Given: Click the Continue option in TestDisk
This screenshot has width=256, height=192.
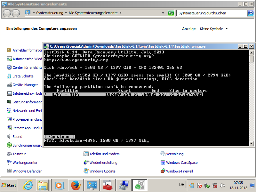Looking at the screenshot, I should pos(60,137).
